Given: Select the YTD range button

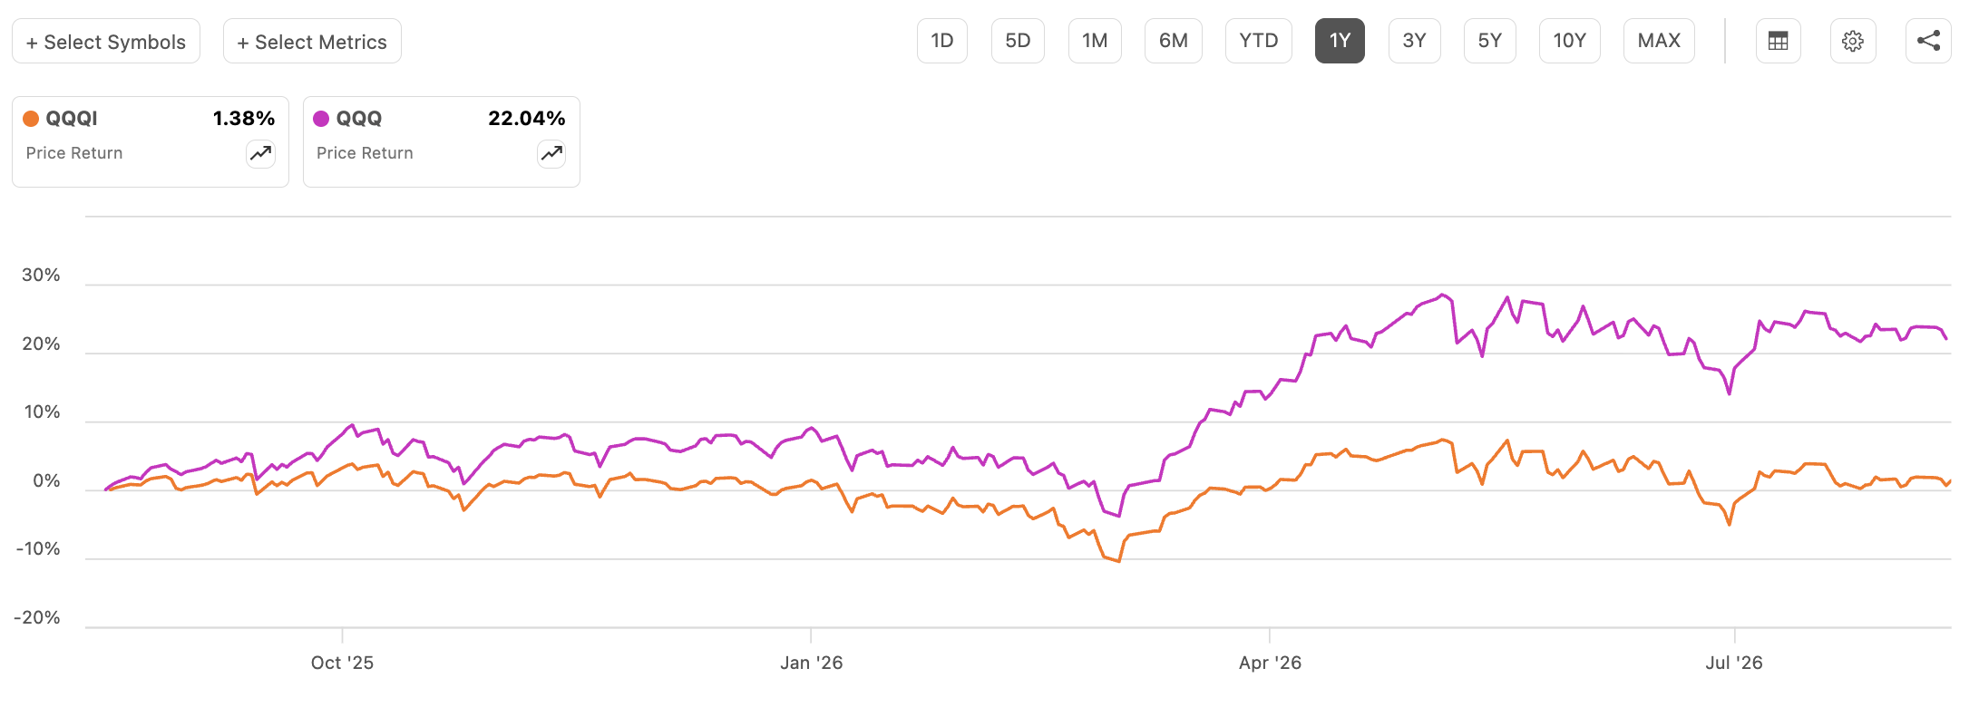Looking at the screenshot, I should click(1259, 41).
